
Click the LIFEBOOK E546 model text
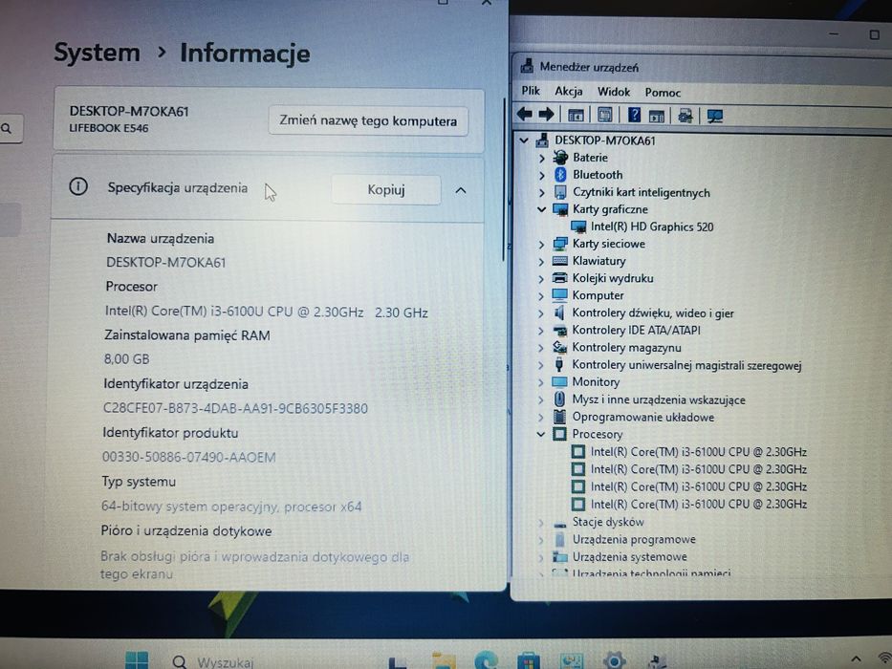click(109, 128)
